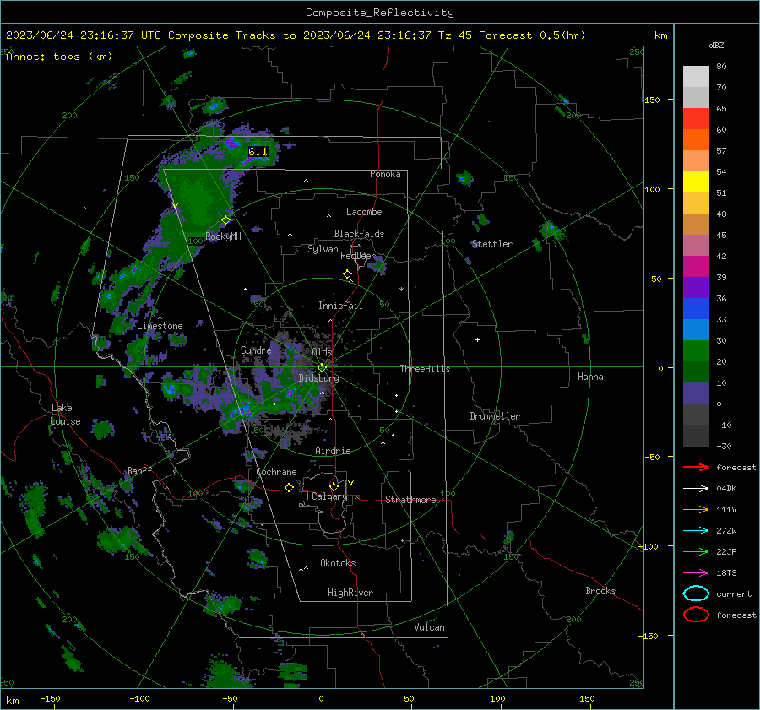Click the orange 111V arrow in legend
This screenshot has width=760, height=710.
click(x=696, y=509)
